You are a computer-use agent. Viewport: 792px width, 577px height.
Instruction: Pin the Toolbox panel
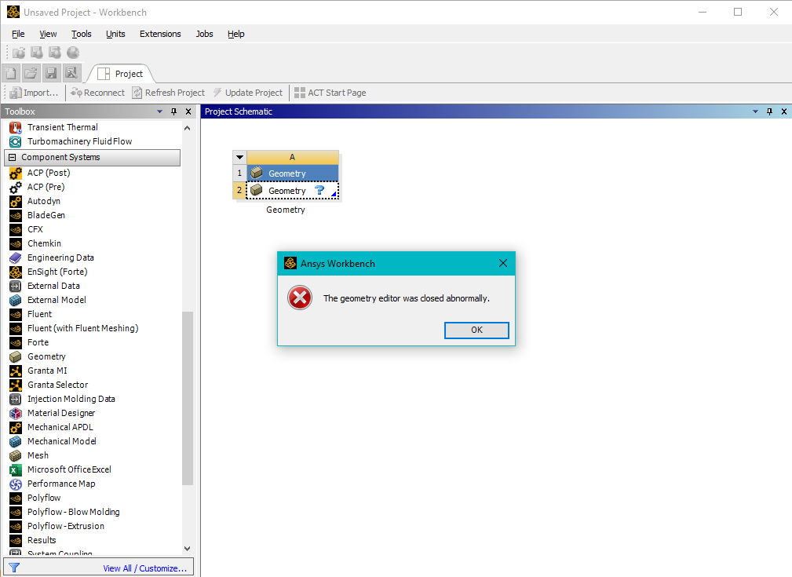coord(173,111)
